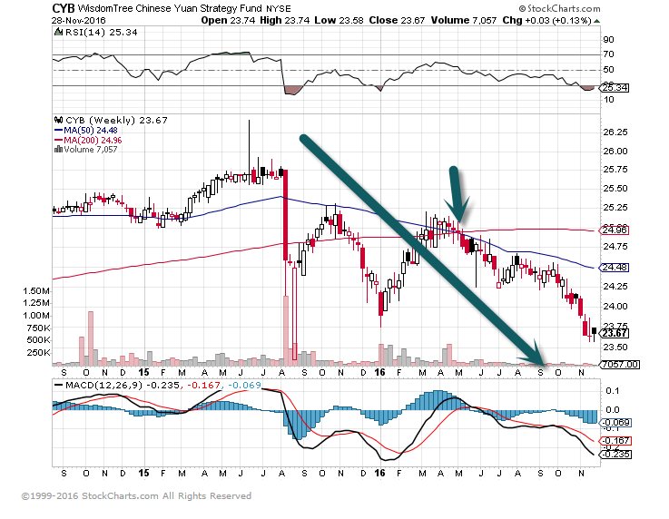Screen dimensions: 669x519
Task: Click the MA(200) 24.96 legend entry
Action: [x=93, y=140]
